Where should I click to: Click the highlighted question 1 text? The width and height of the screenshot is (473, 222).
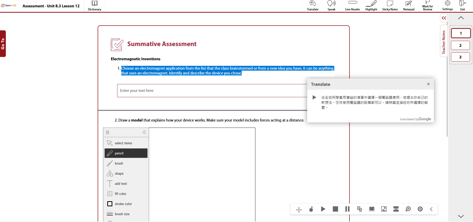coord(227,71)
